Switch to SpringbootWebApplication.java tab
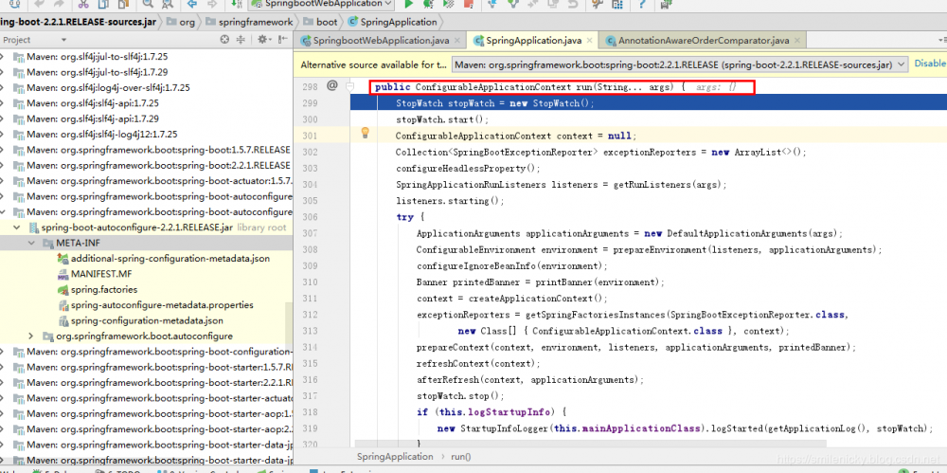This screenshot has width=947, height=473. [382, 41]
